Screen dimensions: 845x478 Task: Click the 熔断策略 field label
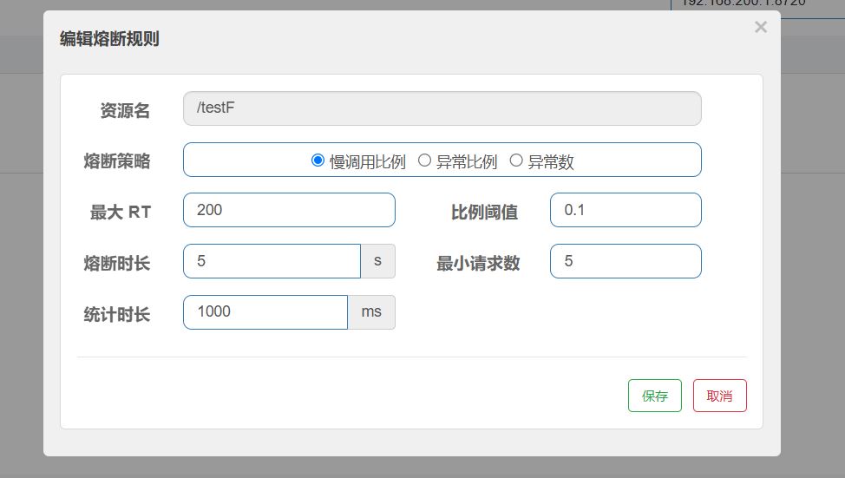(116, 161)
